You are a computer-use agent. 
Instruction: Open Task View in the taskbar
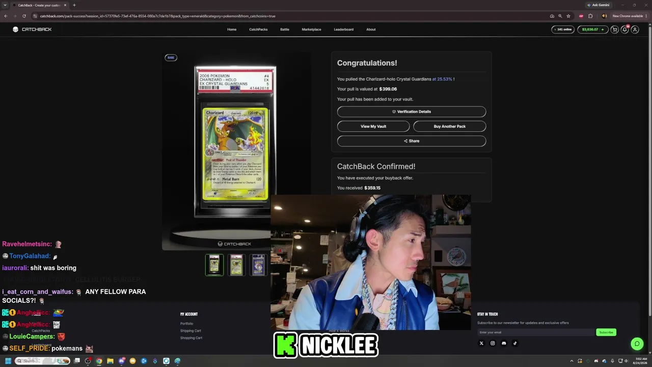[x=77, y=361]
